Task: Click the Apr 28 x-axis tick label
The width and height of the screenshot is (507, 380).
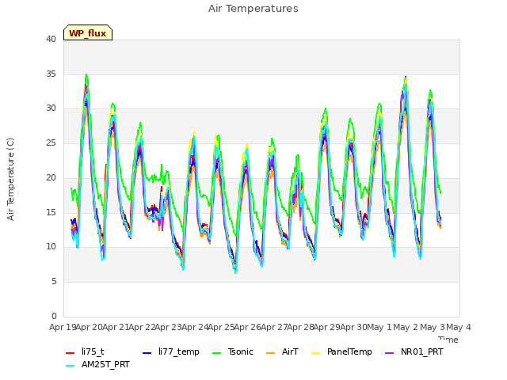Action: tap(301, 327)
